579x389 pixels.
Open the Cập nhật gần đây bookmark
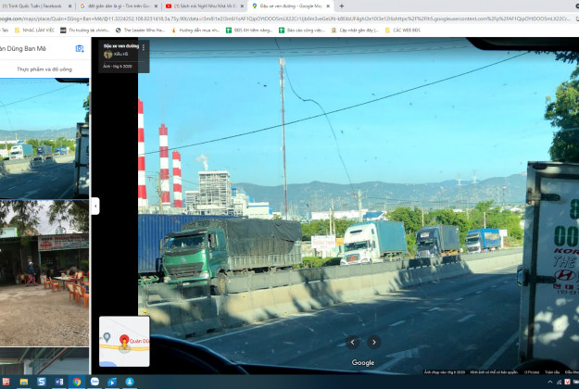pos(355,31)
